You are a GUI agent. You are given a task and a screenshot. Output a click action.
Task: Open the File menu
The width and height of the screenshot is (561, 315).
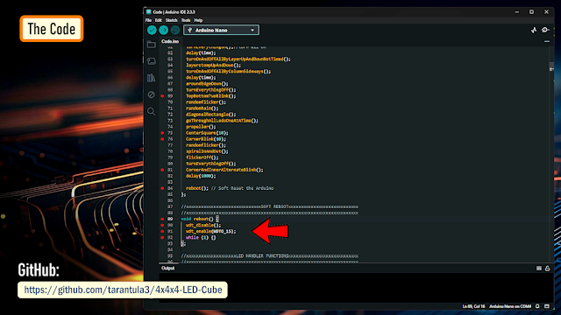148,20
